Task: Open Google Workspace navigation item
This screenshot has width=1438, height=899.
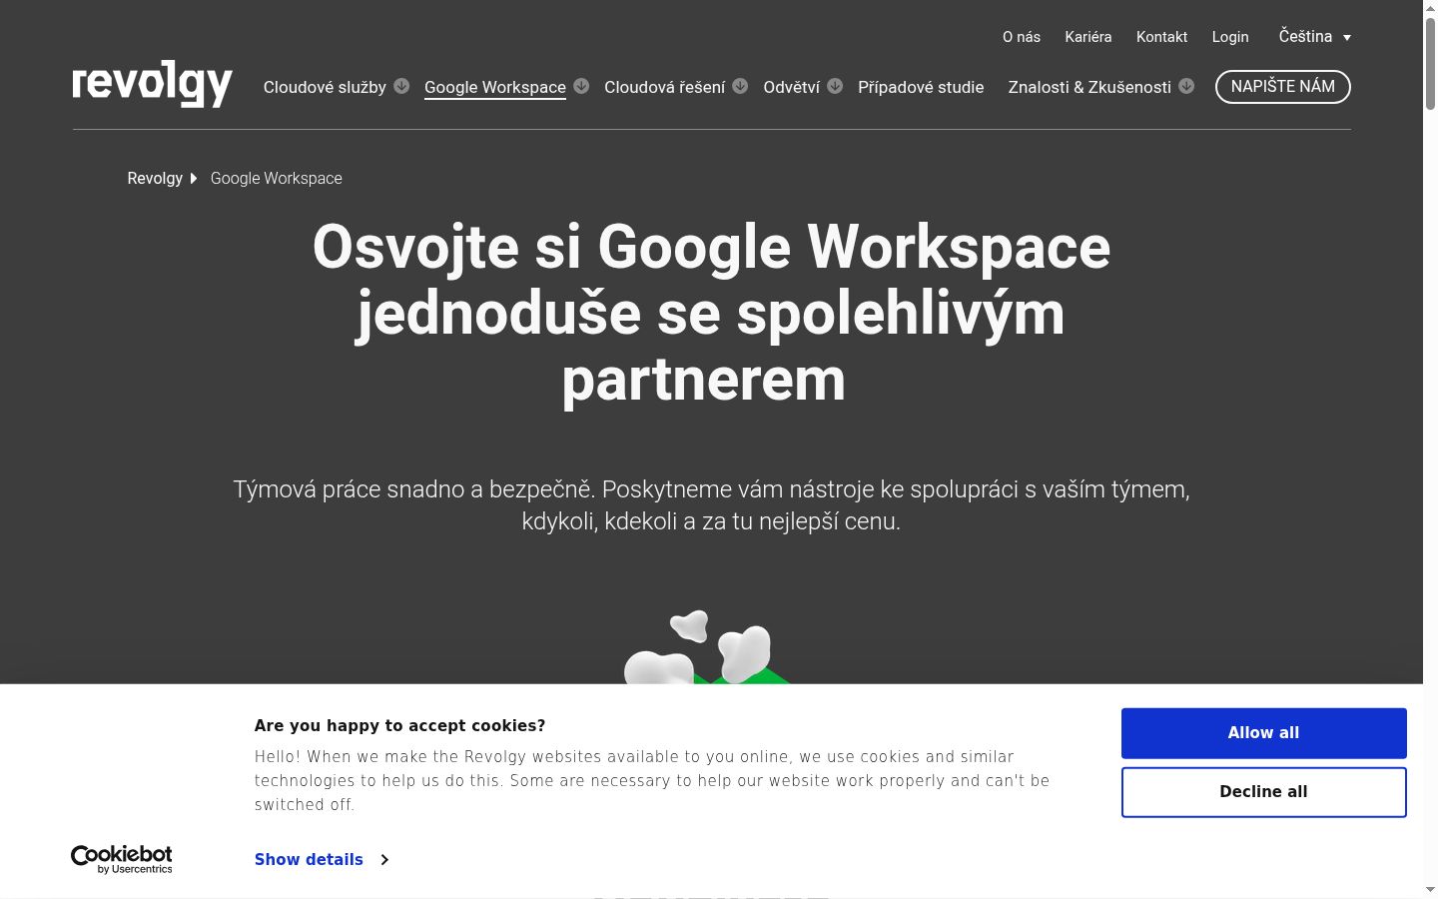Action: pyautogui.click(x=495, y=87)
